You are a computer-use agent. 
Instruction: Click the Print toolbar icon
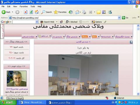[84, 12]
